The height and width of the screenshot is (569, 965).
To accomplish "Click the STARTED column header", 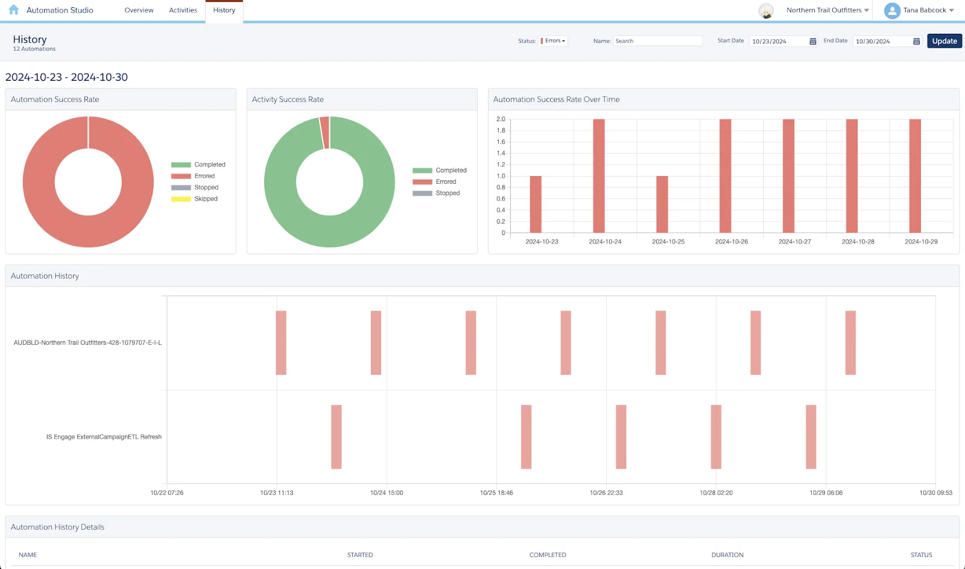I will [360, 555].
